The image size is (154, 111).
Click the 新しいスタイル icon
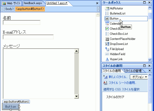click(x=105, y=77)
